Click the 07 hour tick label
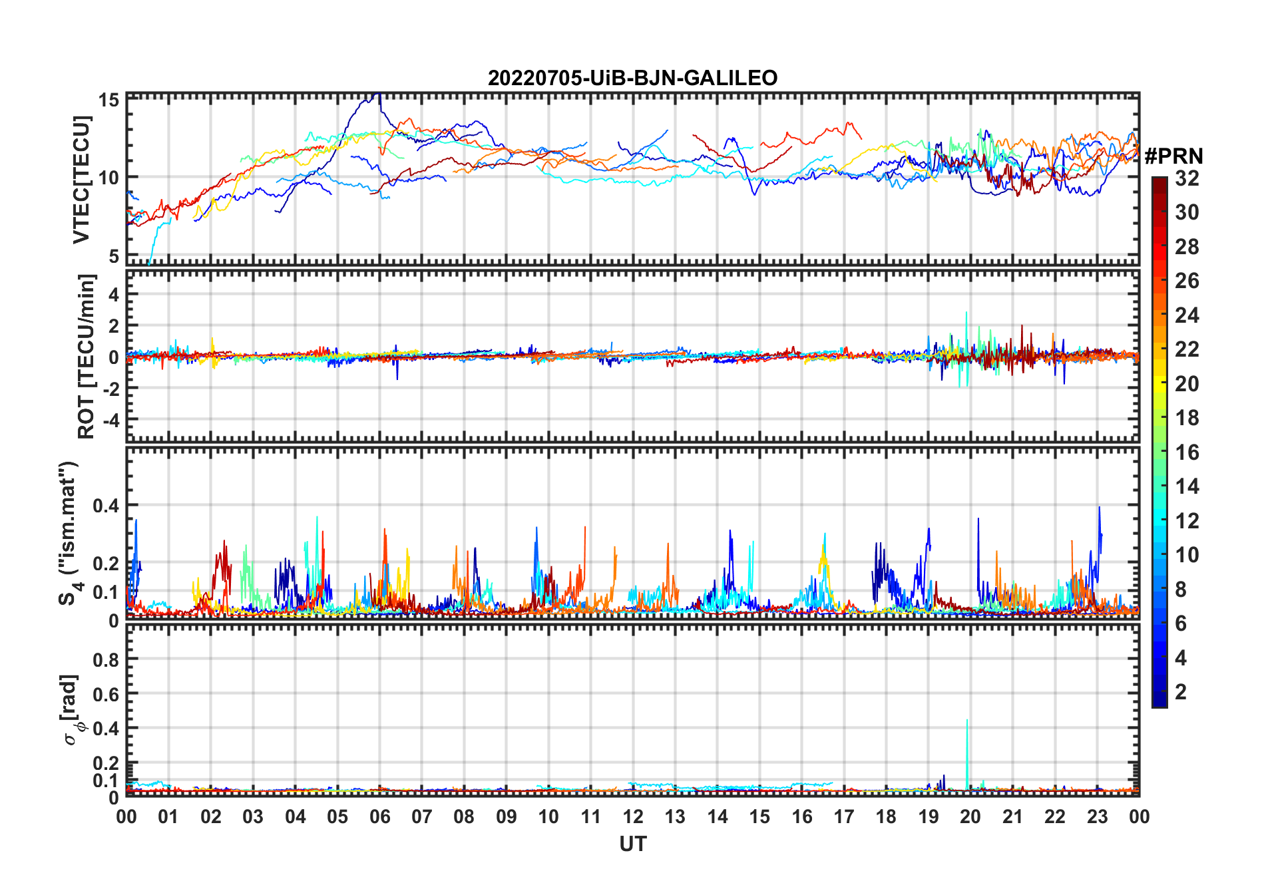The image size is (1266, 885). 422,817
